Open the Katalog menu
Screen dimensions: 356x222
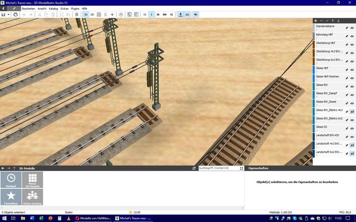coord(53,9)
